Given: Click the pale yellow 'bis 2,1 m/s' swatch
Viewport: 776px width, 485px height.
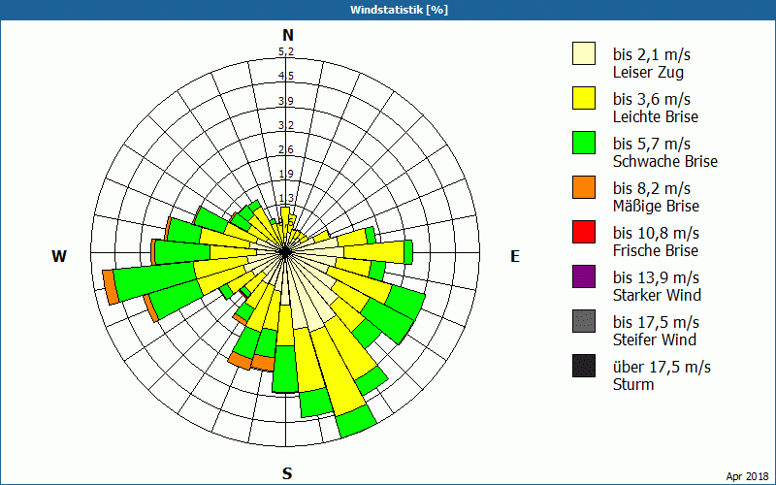Looking at the screenshot, I should click(x=584, y=53).
